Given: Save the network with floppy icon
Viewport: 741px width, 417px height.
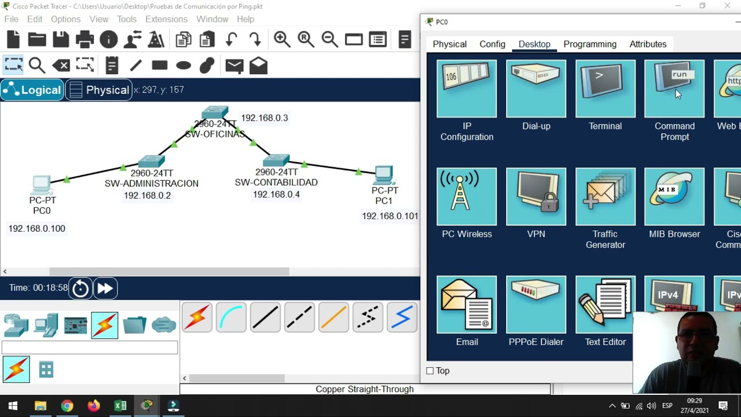Looking at the screenshot, I should (61, 39).
